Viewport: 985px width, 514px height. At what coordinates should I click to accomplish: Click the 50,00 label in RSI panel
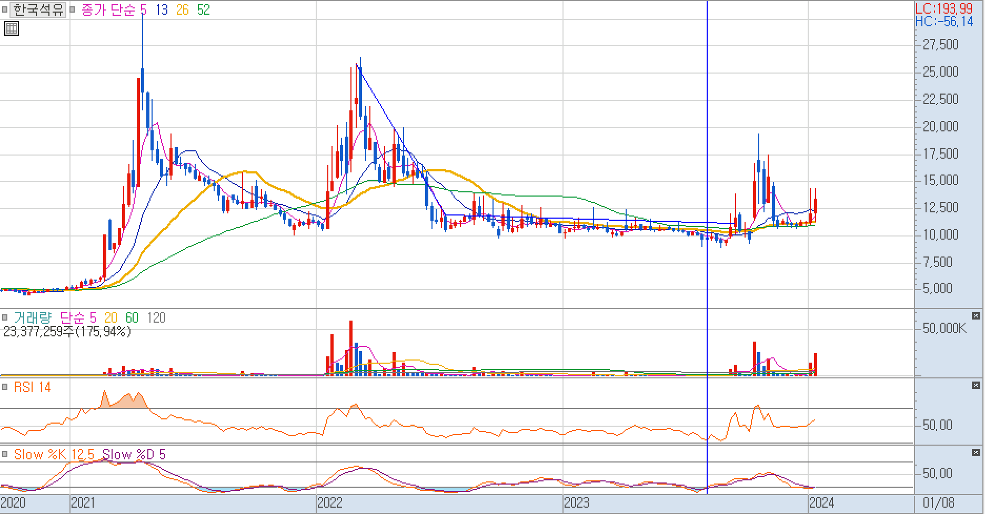tap(938, 425)
